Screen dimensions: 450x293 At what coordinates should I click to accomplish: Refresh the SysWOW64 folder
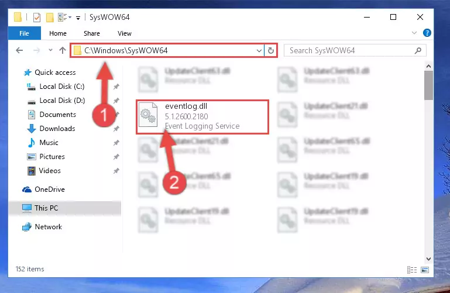[x=270, y=51]
